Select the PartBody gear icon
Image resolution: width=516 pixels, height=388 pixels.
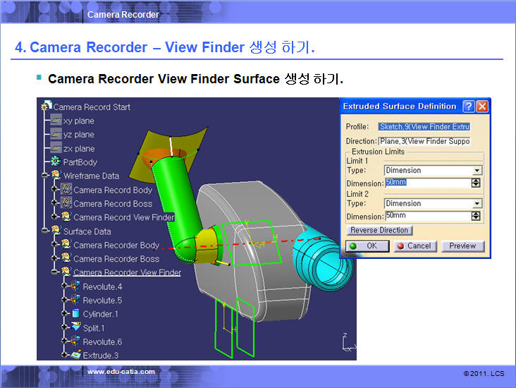tap(55, 162)
